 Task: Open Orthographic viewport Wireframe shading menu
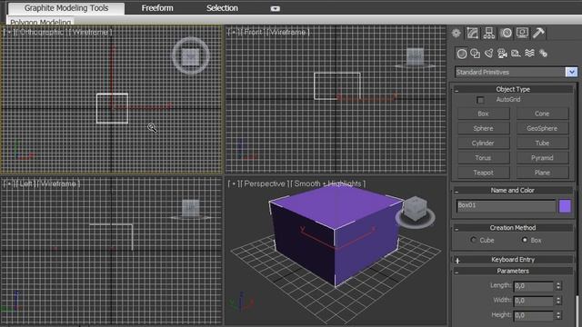[91, 33]
